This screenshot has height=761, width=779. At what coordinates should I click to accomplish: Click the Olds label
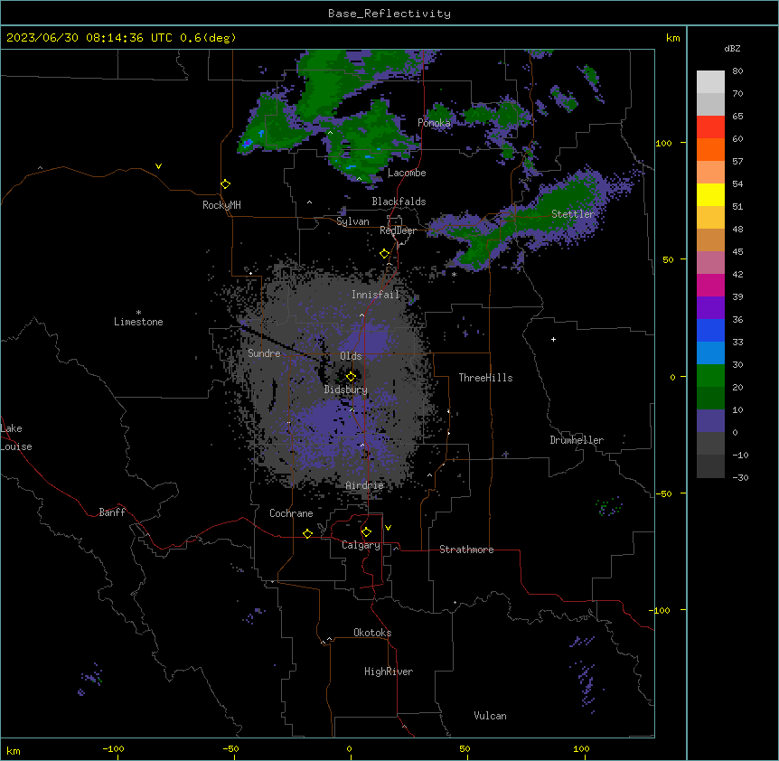click(x=351, y=356)
